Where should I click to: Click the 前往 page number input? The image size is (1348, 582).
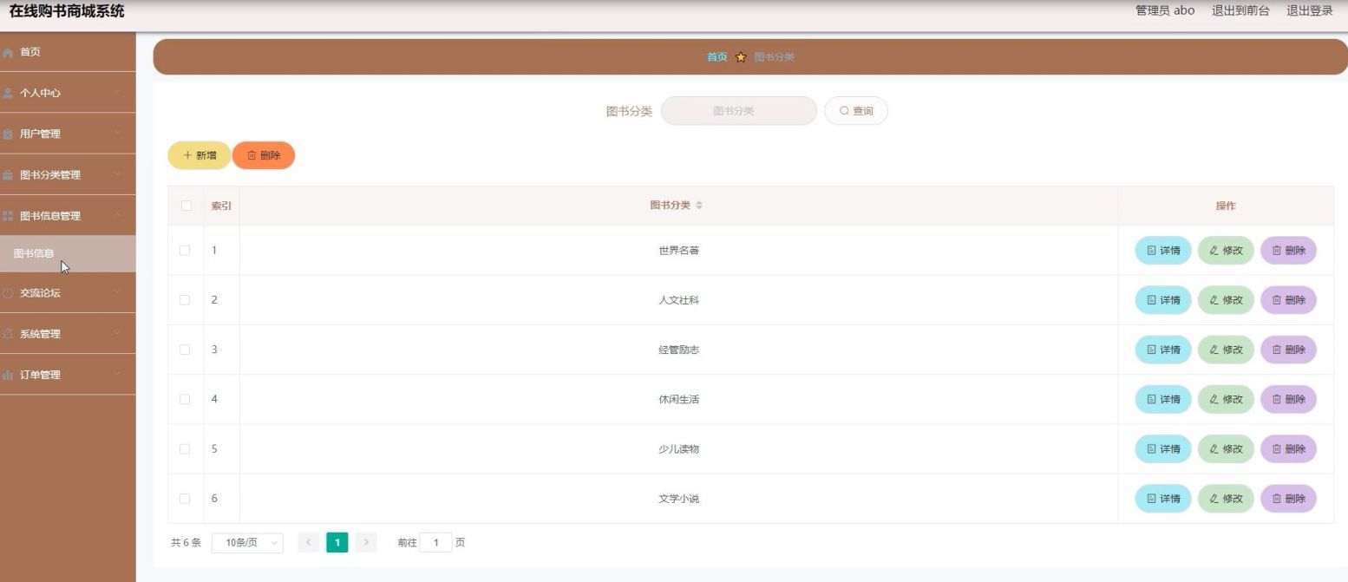[x=436, y=543]
